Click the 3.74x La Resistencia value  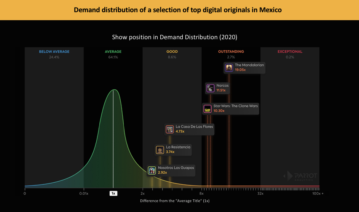170,152
